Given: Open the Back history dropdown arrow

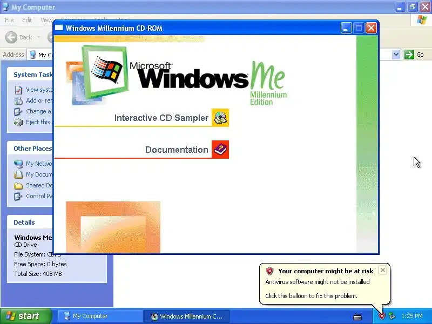Looking at the screenshot, I should 38,37.
